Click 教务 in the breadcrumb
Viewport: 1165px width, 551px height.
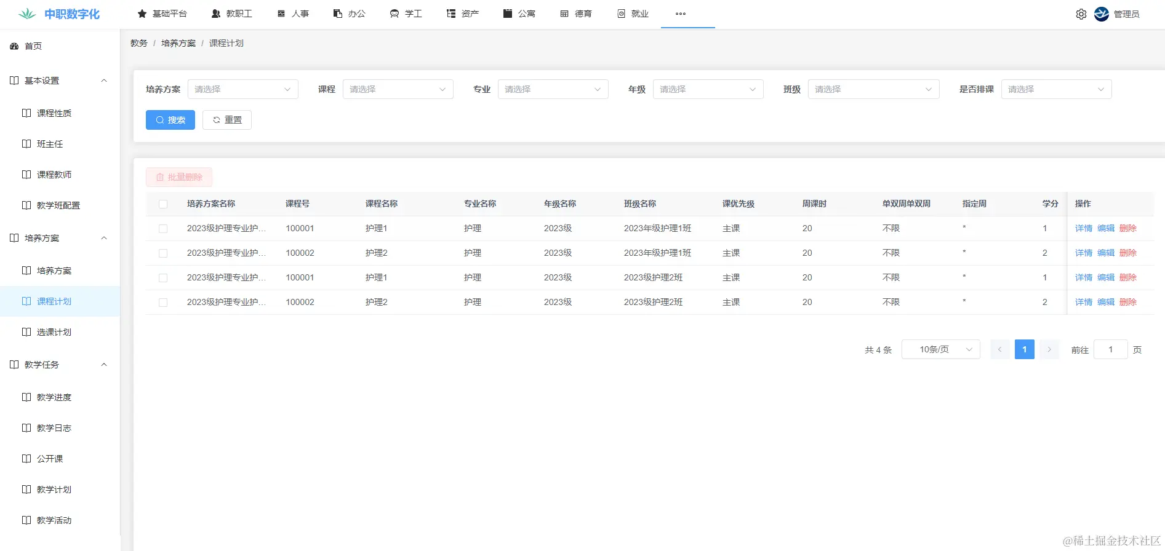click(139, 43)
